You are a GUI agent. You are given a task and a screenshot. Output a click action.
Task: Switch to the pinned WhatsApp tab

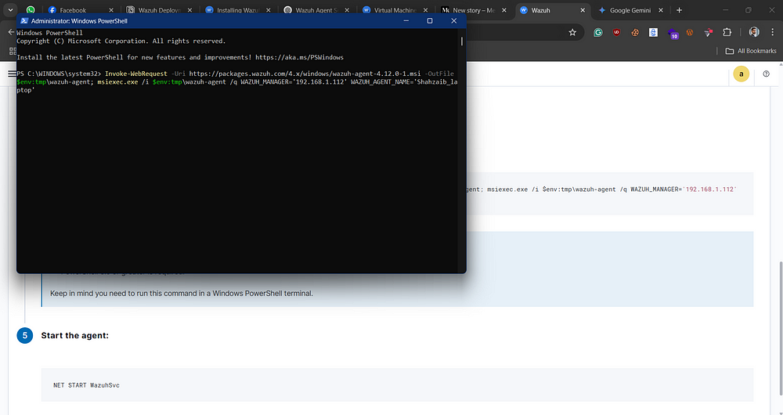(x=31, y=10)
